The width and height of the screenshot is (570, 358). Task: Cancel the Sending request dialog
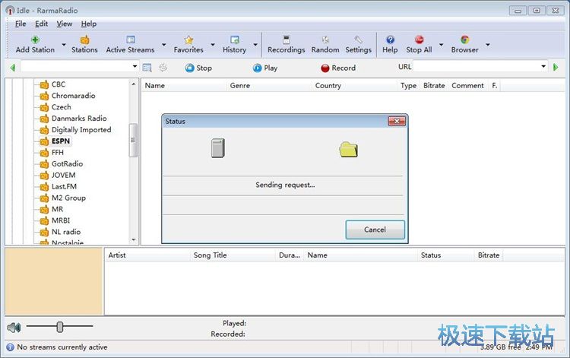[375, 230]
